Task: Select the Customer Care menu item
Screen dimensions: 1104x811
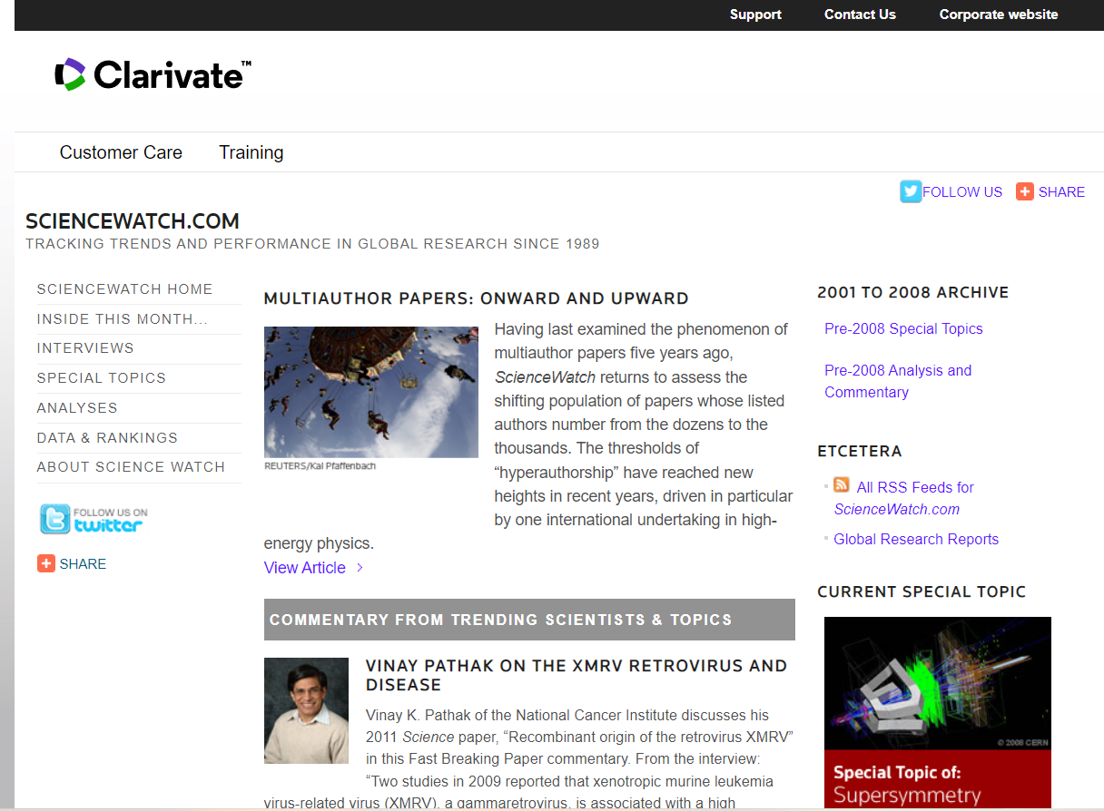Action: click(121, 152)
